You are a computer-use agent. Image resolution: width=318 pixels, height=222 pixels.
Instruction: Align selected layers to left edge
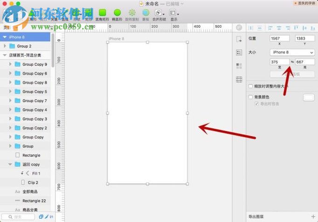[270, 28]
